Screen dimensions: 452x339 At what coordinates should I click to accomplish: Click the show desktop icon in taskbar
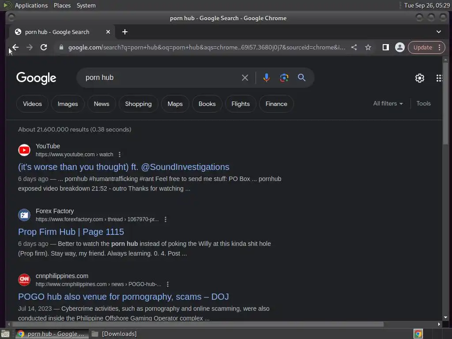point(5,334)
